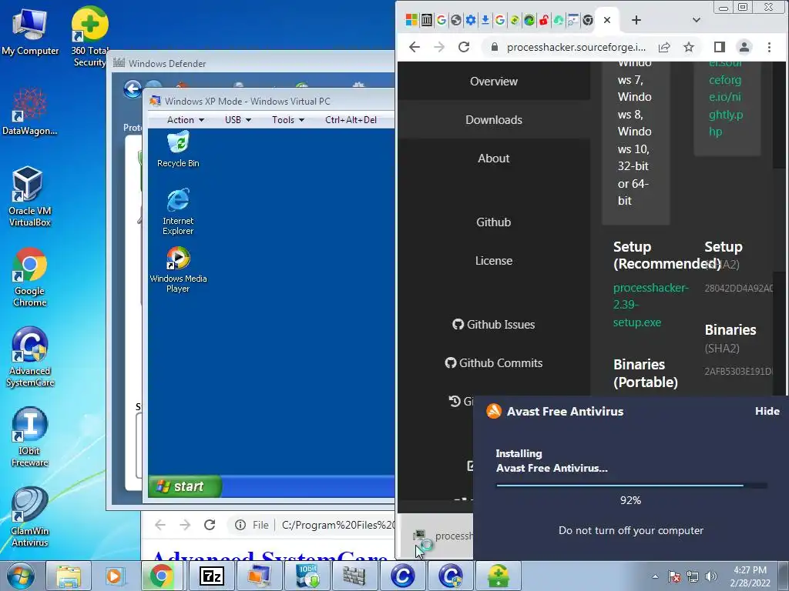Click the Avast logo in installer popup

pyautogui.click(x=494, y=411)
